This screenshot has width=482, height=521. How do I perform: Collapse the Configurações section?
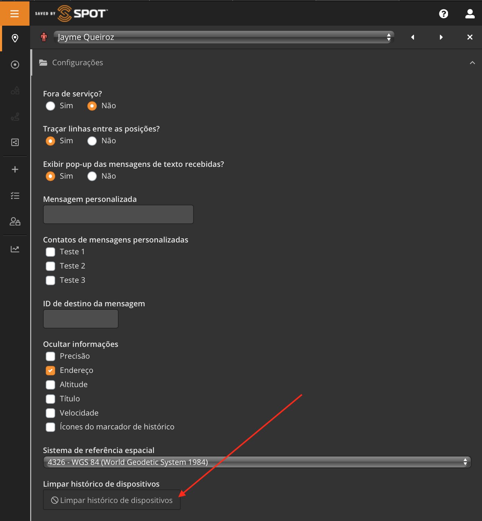tap(472, 63)
